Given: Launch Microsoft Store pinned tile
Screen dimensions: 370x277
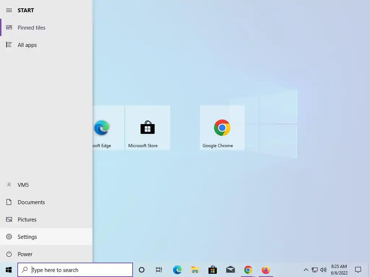Looking at the screenshot, I should tap(147, 128).
